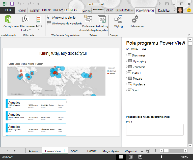The width and height of the screenshot is (193, 160).
Task: Click the user profile photo
Action: [x=180, y=10]
